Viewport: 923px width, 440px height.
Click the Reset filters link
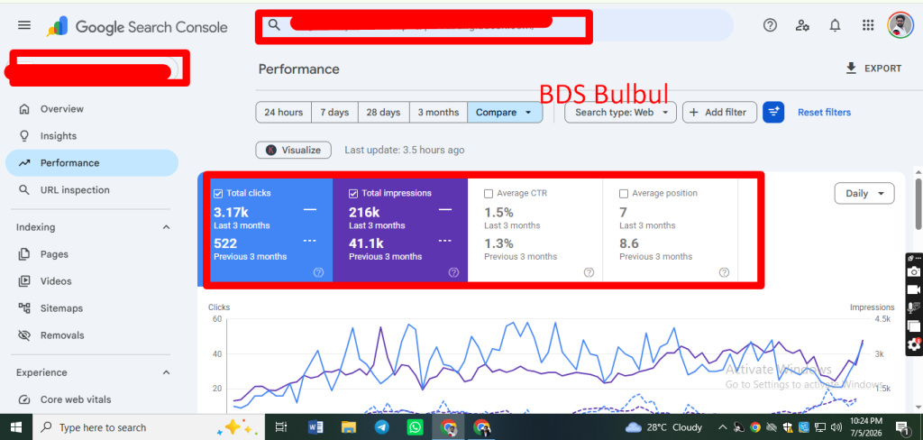tap(824, 112)
